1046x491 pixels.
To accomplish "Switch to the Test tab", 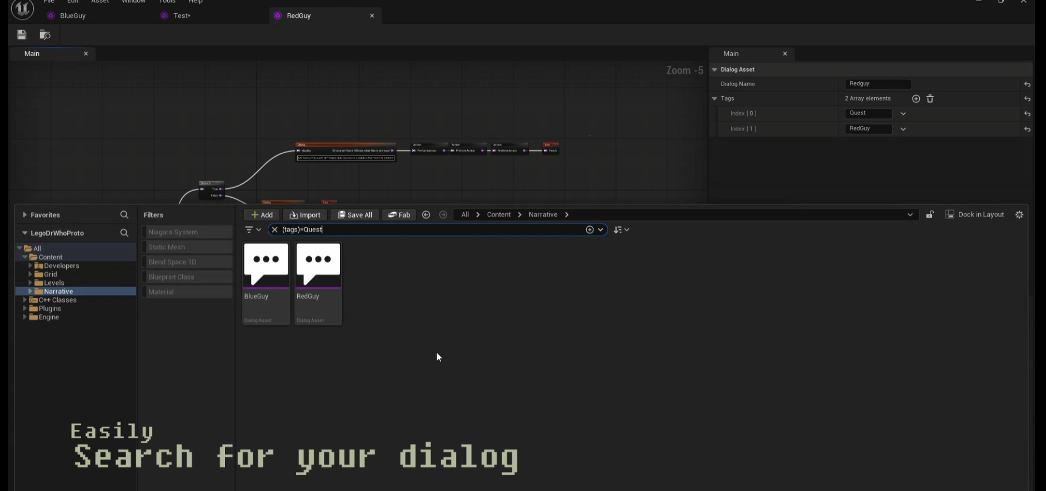I will pos(182,16).
